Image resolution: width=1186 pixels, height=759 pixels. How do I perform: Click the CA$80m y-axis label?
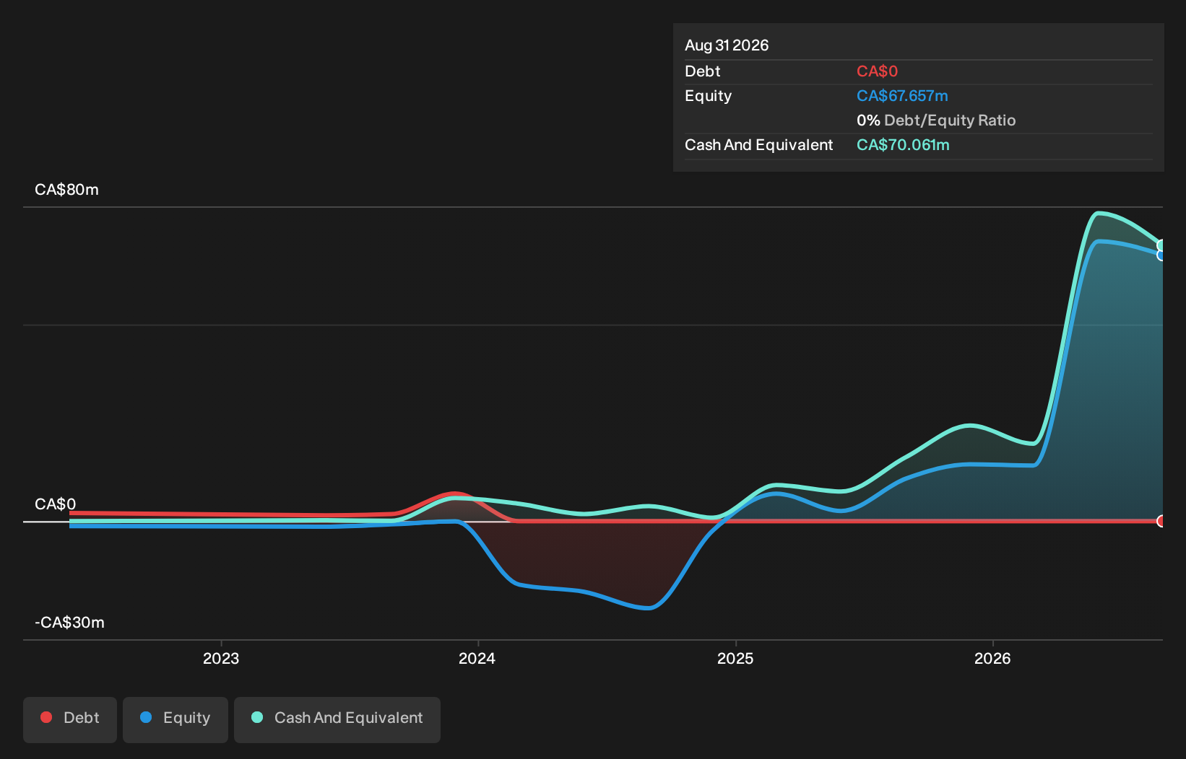pos(66,190)
